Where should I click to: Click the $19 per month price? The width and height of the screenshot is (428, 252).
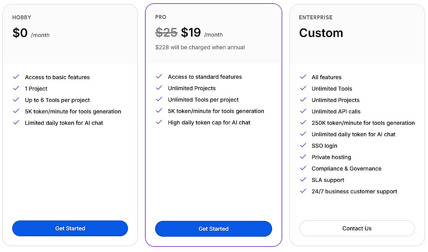click(191, 32)
